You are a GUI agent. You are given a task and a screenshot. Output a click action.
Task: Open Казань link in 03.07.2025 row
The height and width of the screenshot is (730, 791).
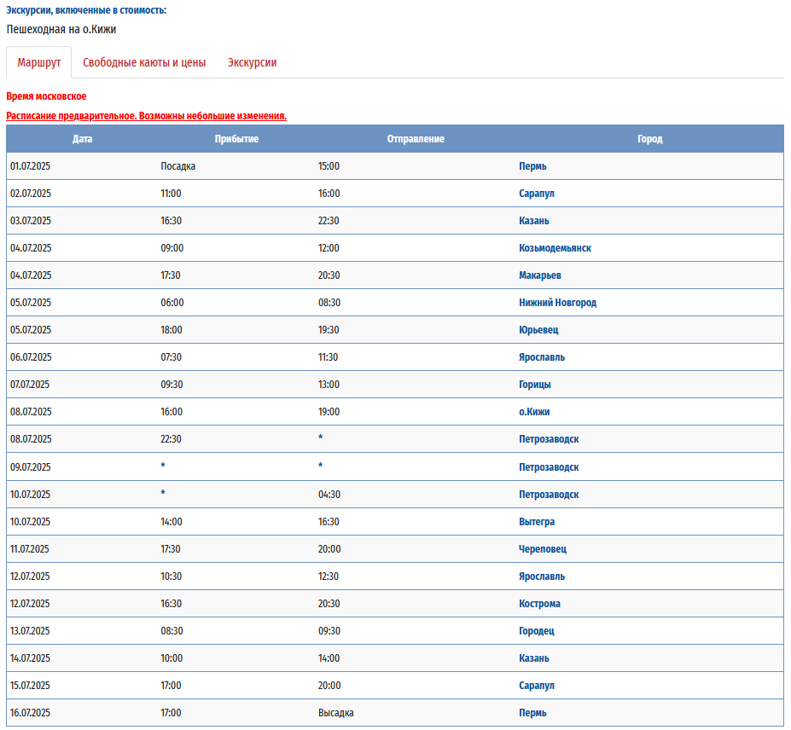[534, 221]
